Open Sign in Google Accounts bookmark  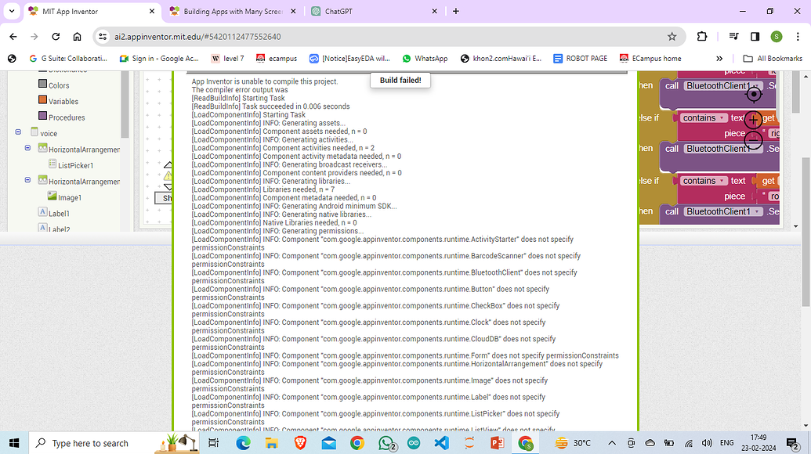159,59
